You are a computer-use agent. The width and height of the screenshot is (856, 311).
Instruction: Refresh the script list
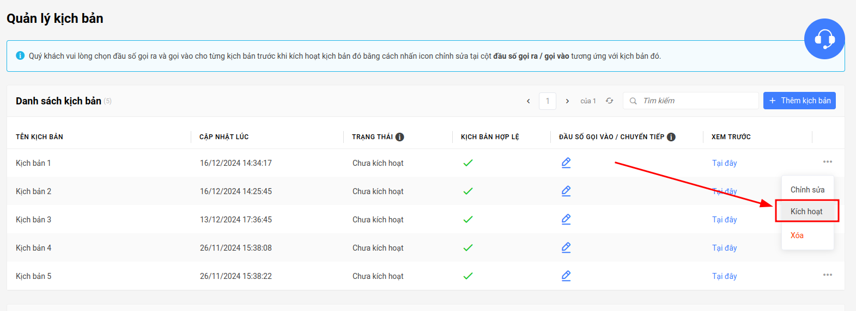[x=610, y=101]
